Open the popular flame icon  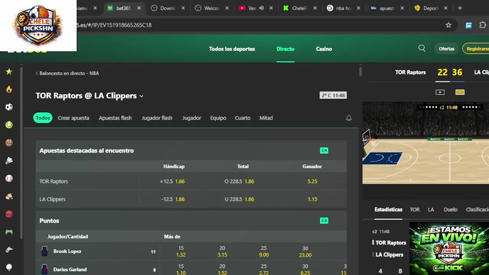pyautogui.click(x=9, y=89)
